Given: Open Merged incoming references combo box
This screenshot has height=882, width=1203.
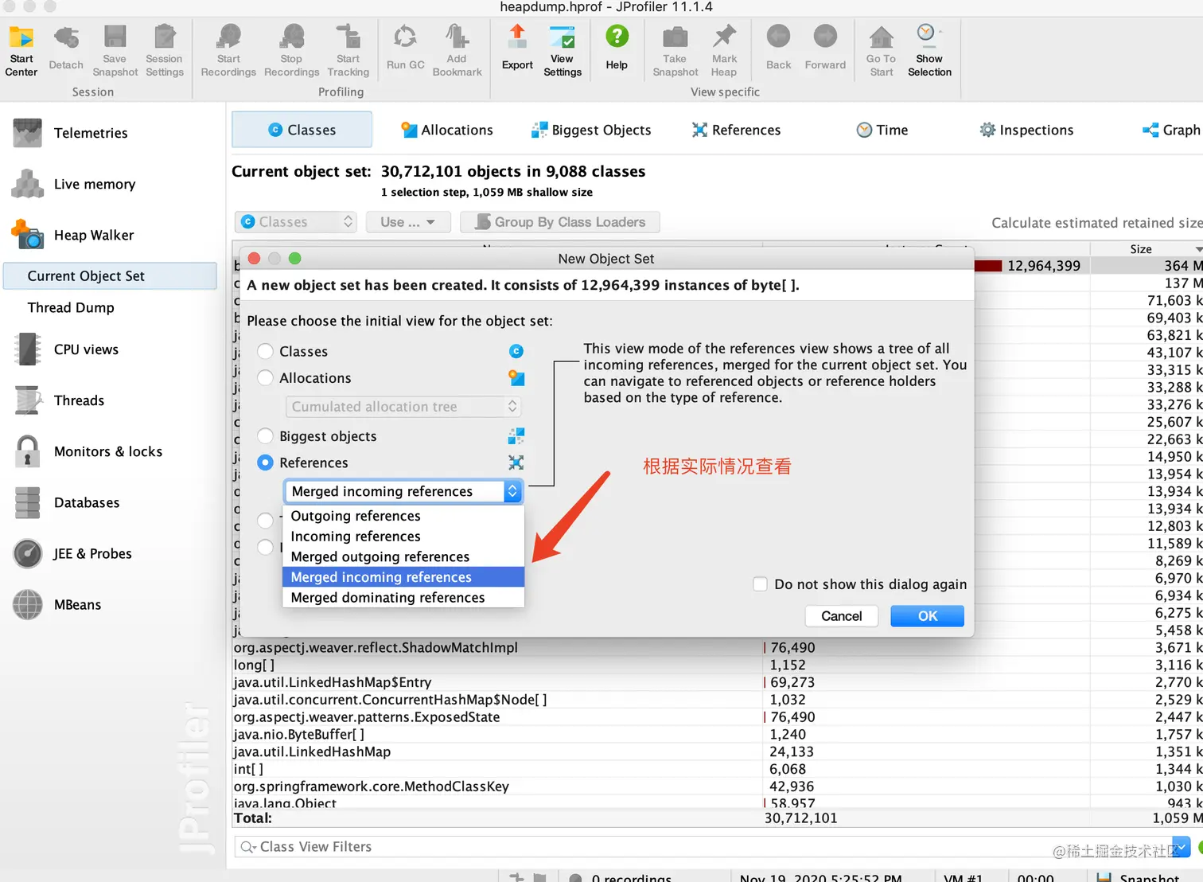Looking at the screenshot, I should pyautogui.click(x=403, y=491).
